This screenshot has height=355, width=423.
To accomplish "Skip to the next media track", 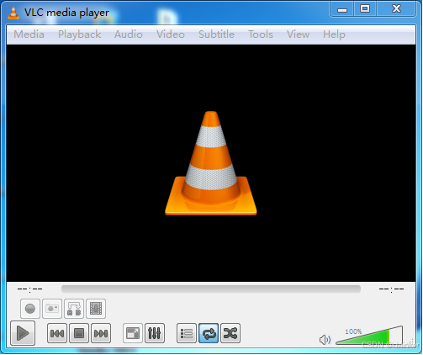I will 101,333.
